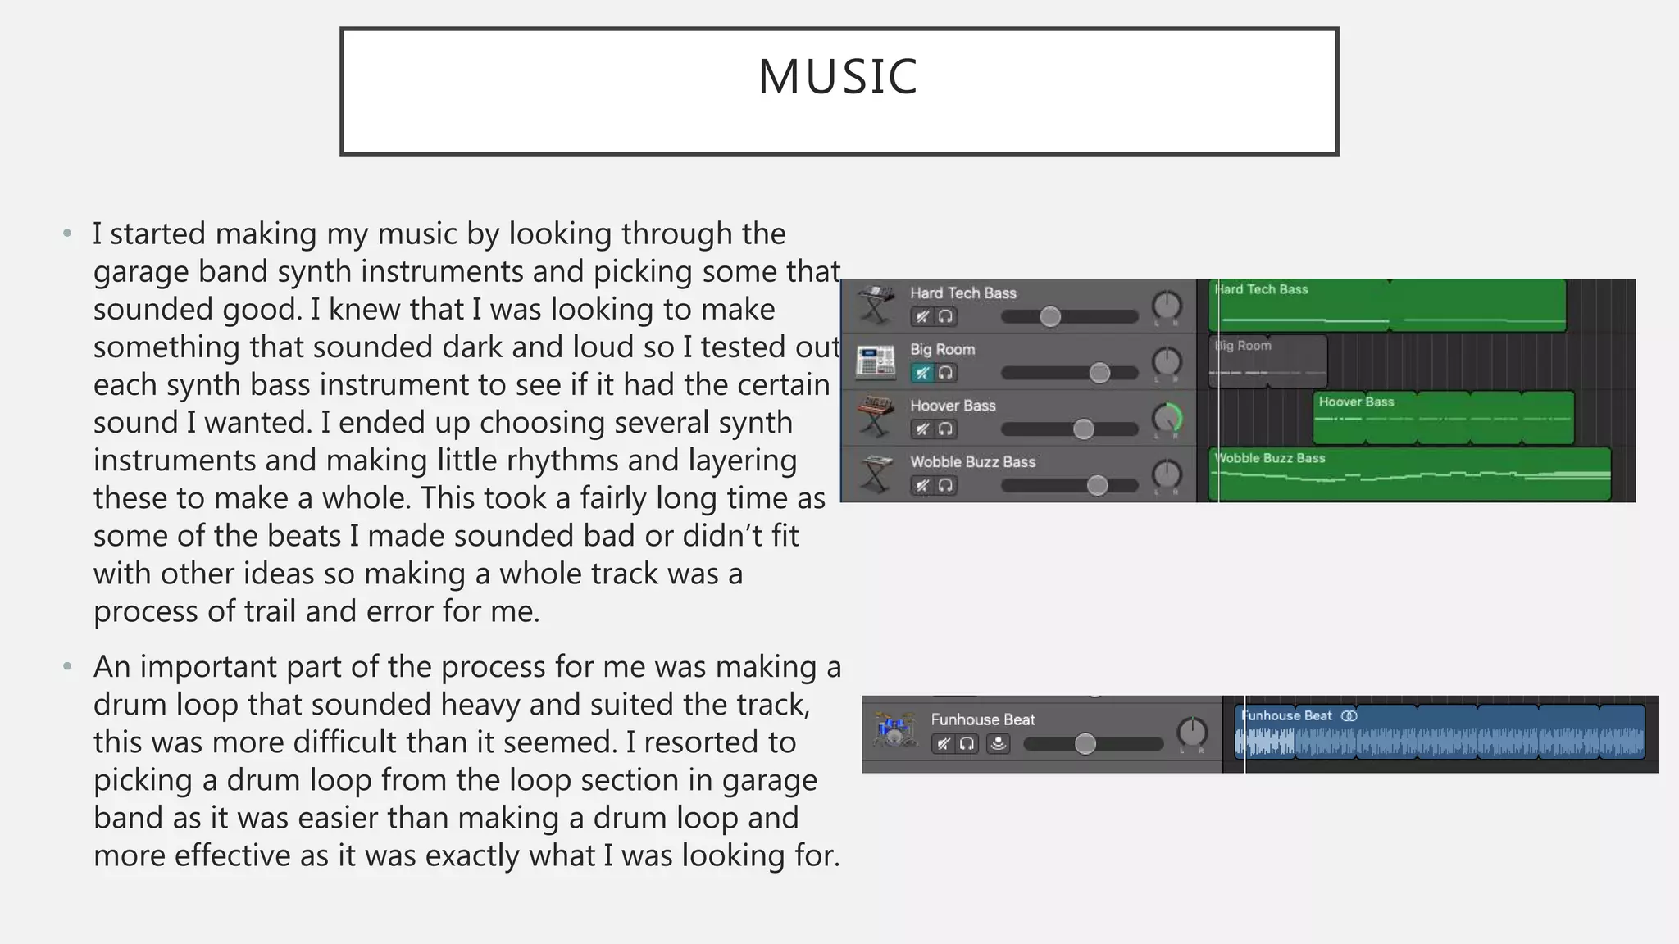The height and width of the screenshot is (944, 1679).
Task: Select the blue Funhouse Beat audio region
Action: 1440,732
